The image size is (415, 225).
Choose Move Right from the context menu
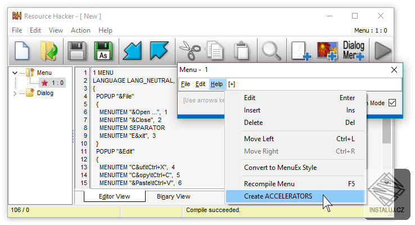point(295,151)
